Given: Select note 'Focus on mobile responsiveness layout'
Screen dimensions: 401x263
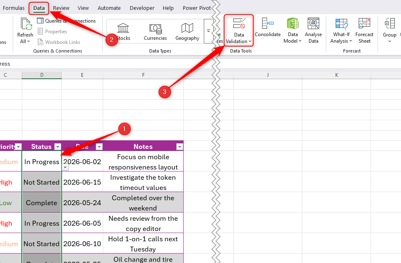Looking at the screenshot, I should coord(143,161).
